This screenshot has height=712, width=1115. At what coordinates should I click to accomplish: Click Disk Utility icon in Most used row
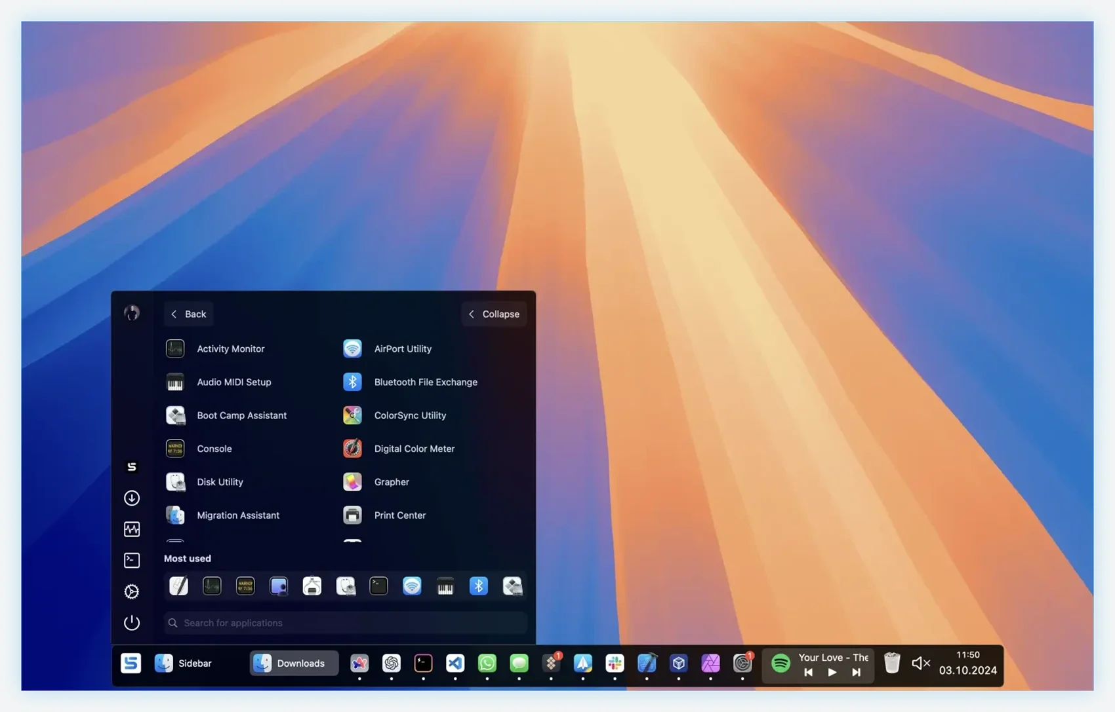click(x=346, y=586)
